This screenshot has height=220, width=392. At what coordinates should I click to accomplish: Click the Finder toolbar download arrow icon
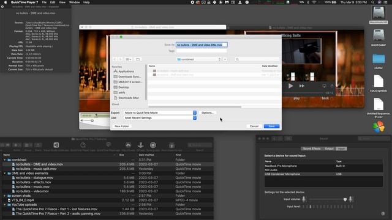140,145
